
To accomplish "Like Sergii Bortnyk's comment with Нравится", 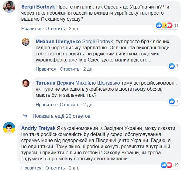I will point(31,29).
